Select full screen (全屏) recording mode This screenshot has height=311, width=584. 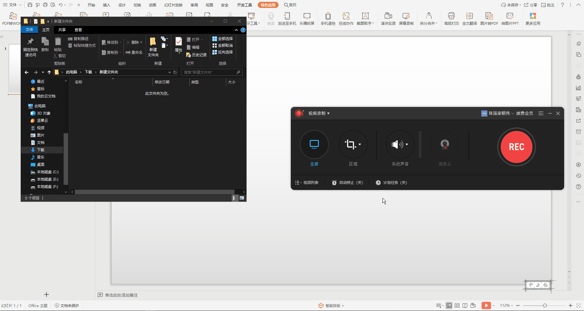[314, 144]
